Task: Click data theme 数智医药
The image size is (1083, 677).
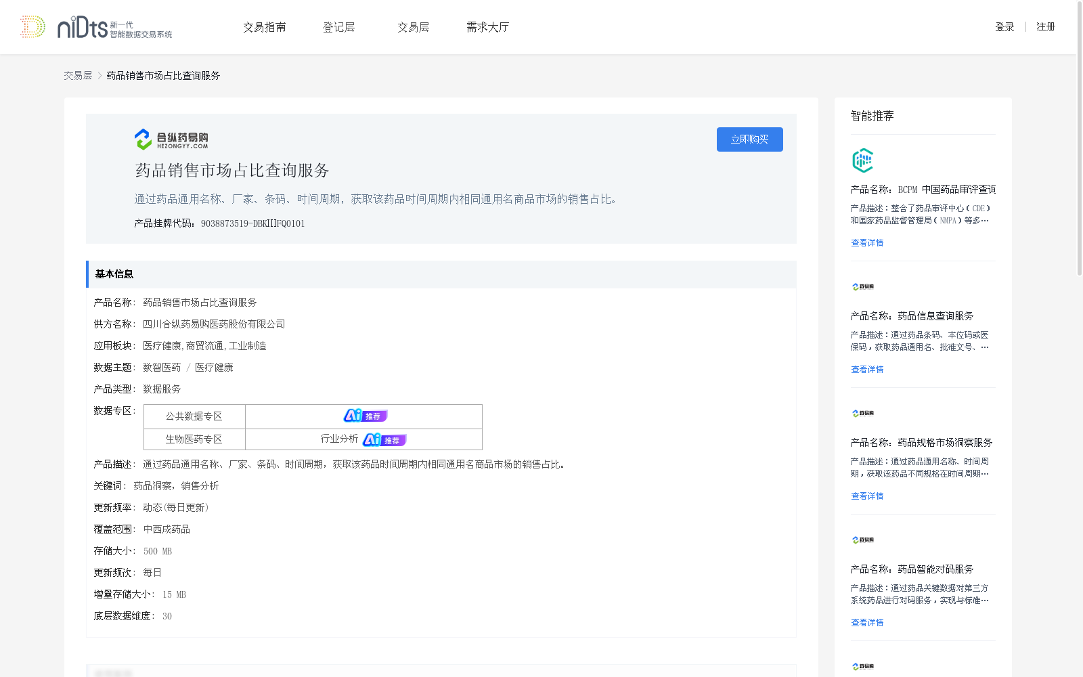Action: pos(162,368)
